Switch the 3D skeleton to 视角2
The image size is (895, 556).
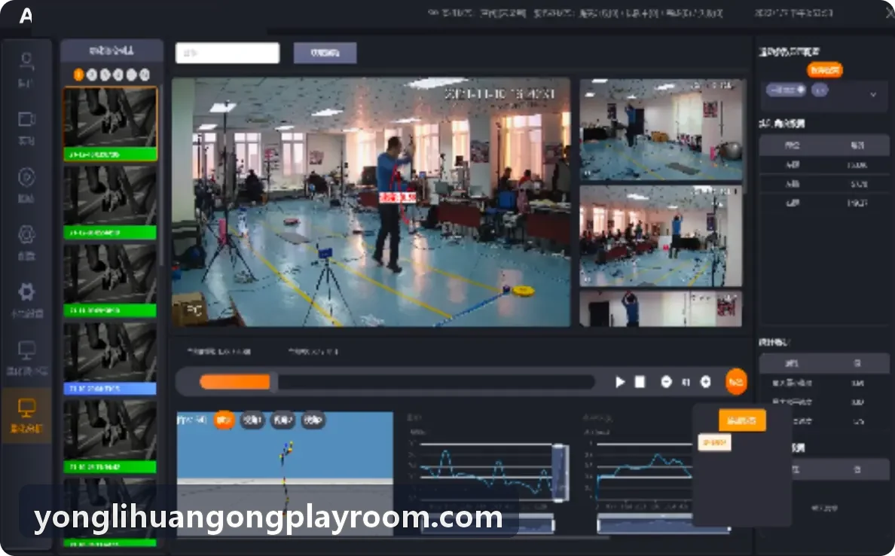tap(283, 420)
